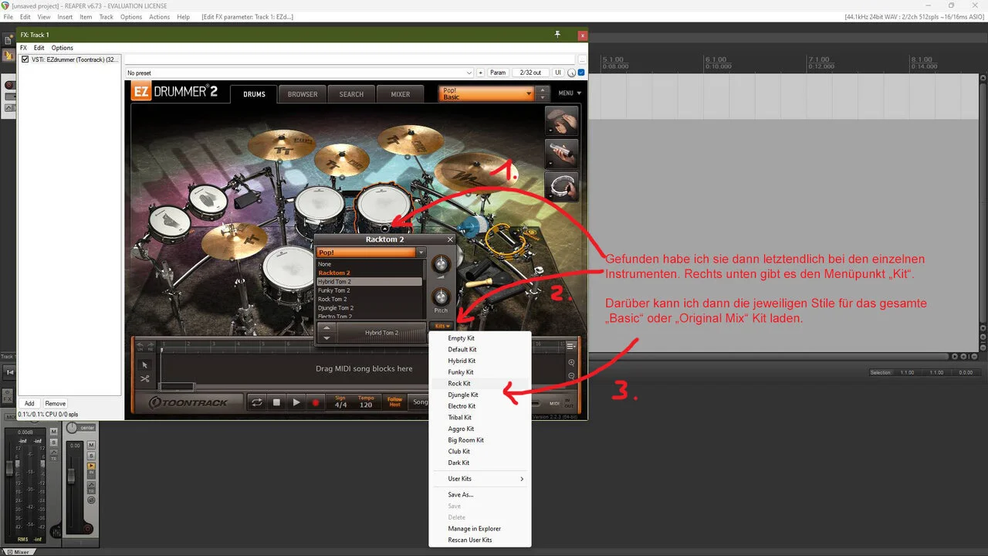This screenshot has height=556, width=988.
Task: Toggle loop playback in EZdrummer transport
Action: 256,402
